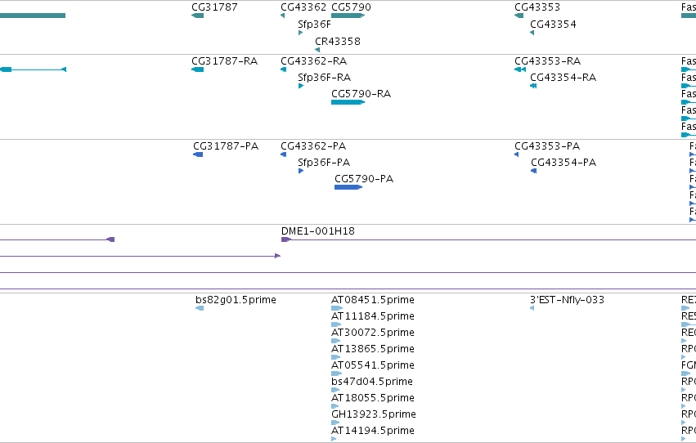696x443 pixels.
Task: Select protein Sfp36F-PA label
Action: pos(324,163)
